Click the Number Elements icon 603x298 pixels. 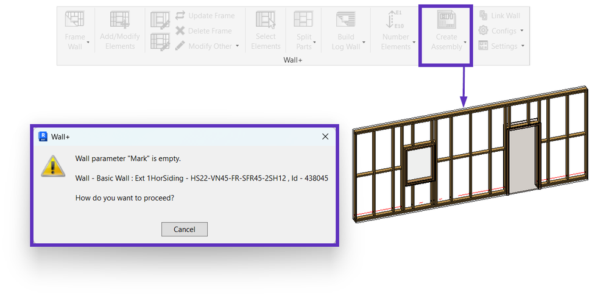coord(395,20)
